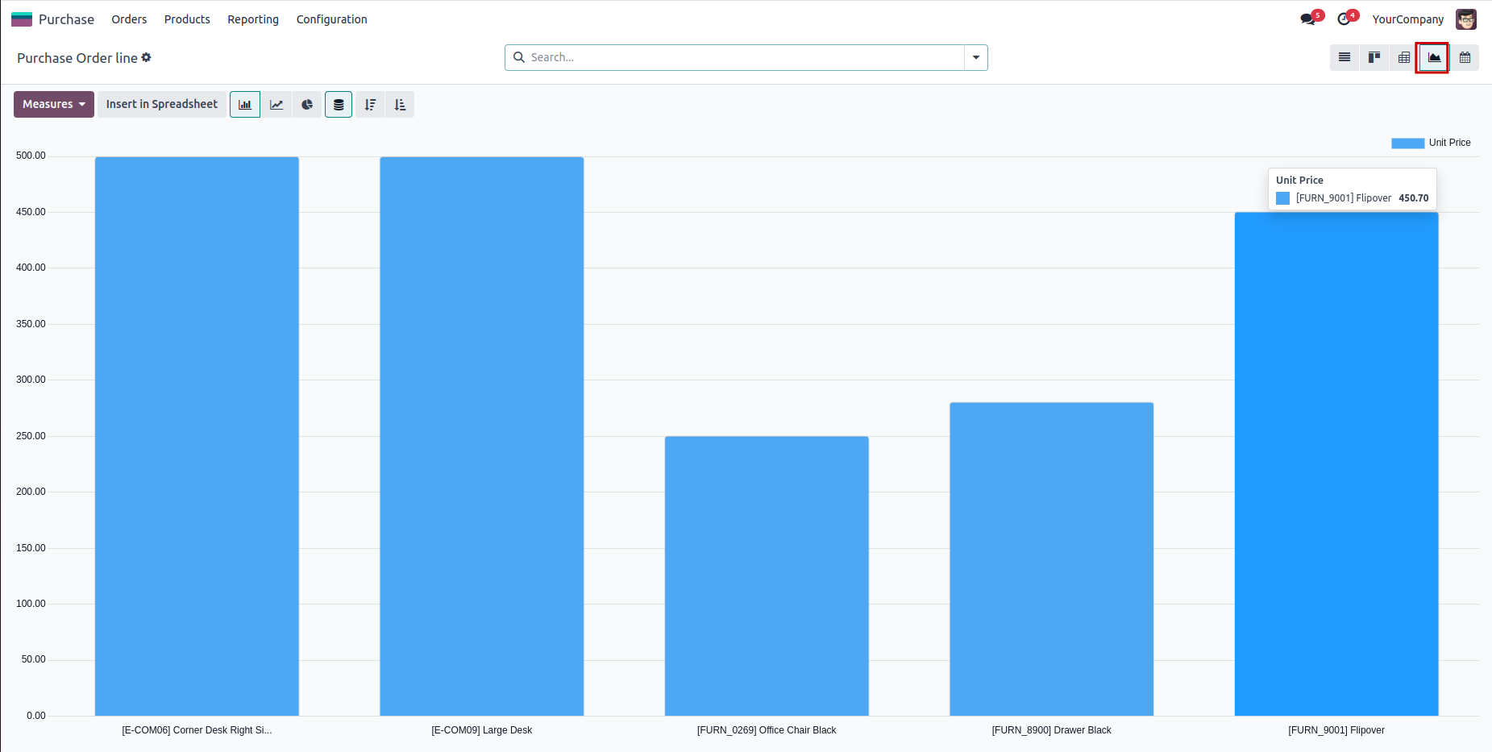The height and width of the screenshot is (752, 1492).
Task: Select Bar Chart mode
Action: click(245, 104)
